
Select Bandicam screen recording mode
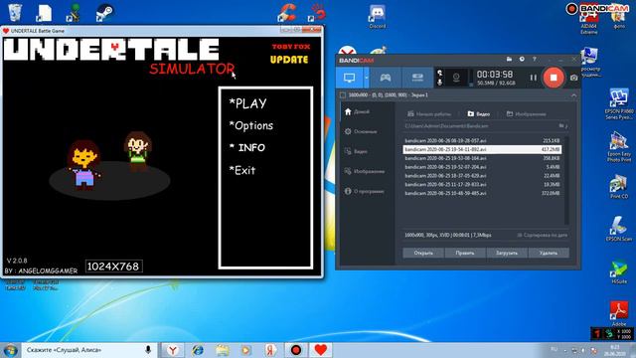pyautogui.click(x=349, y=78)
